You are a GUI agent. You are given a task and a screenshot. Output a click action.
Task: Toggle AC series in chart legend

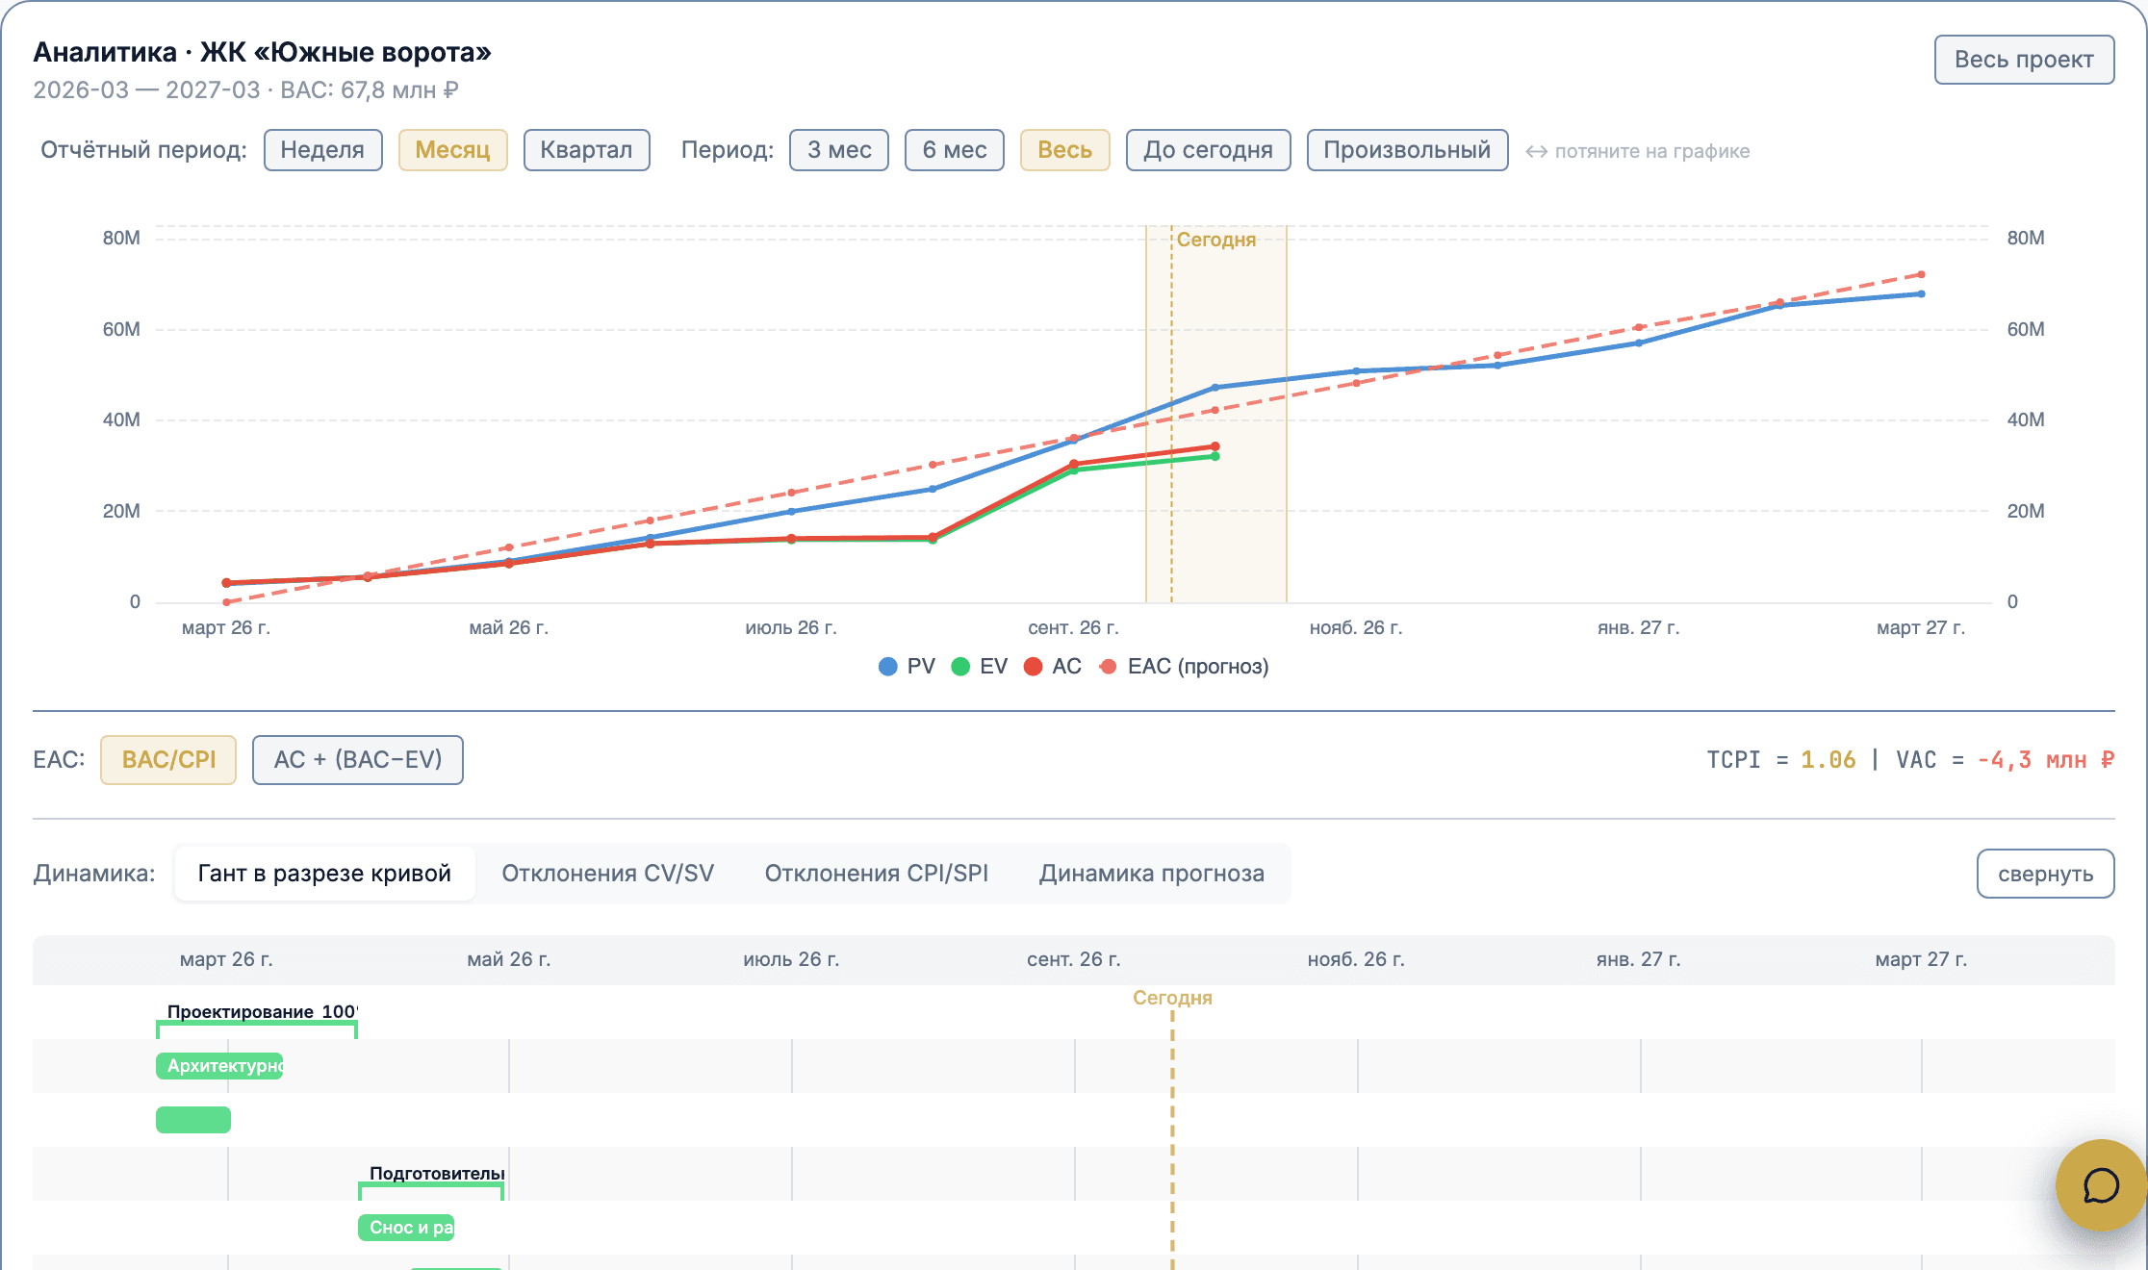1052,666
